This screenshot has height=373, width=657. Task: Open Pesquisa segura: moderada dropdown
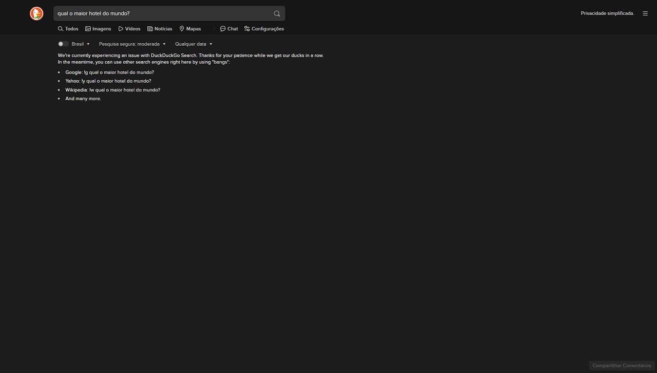[132, 44]
